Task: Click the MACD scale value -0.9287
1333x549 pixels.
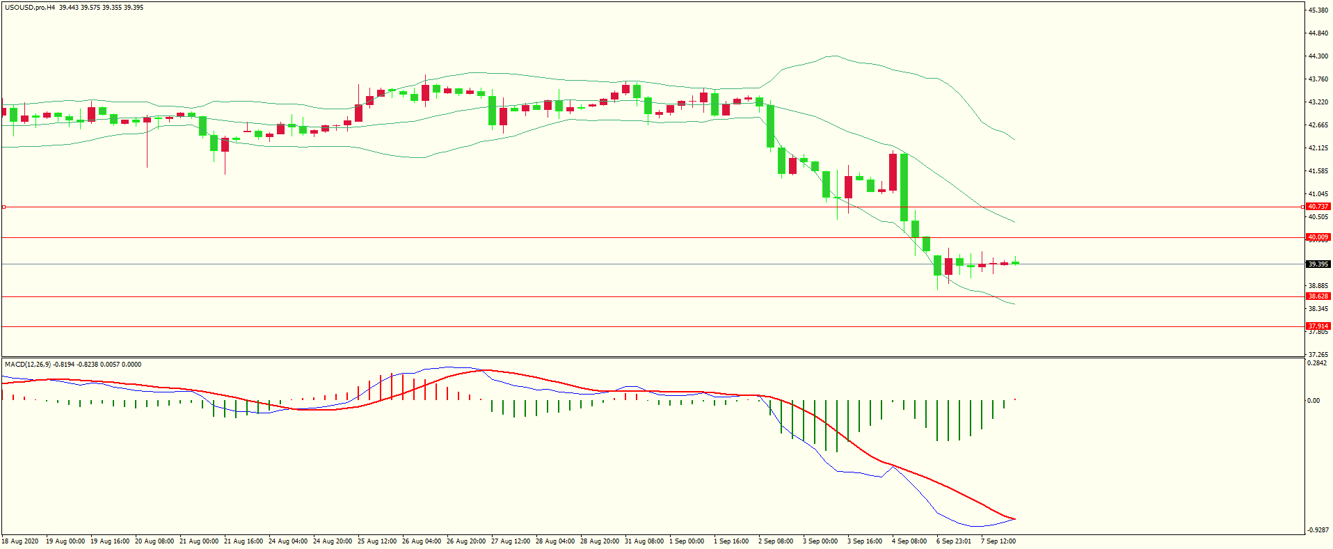Action: [1318, 530]
